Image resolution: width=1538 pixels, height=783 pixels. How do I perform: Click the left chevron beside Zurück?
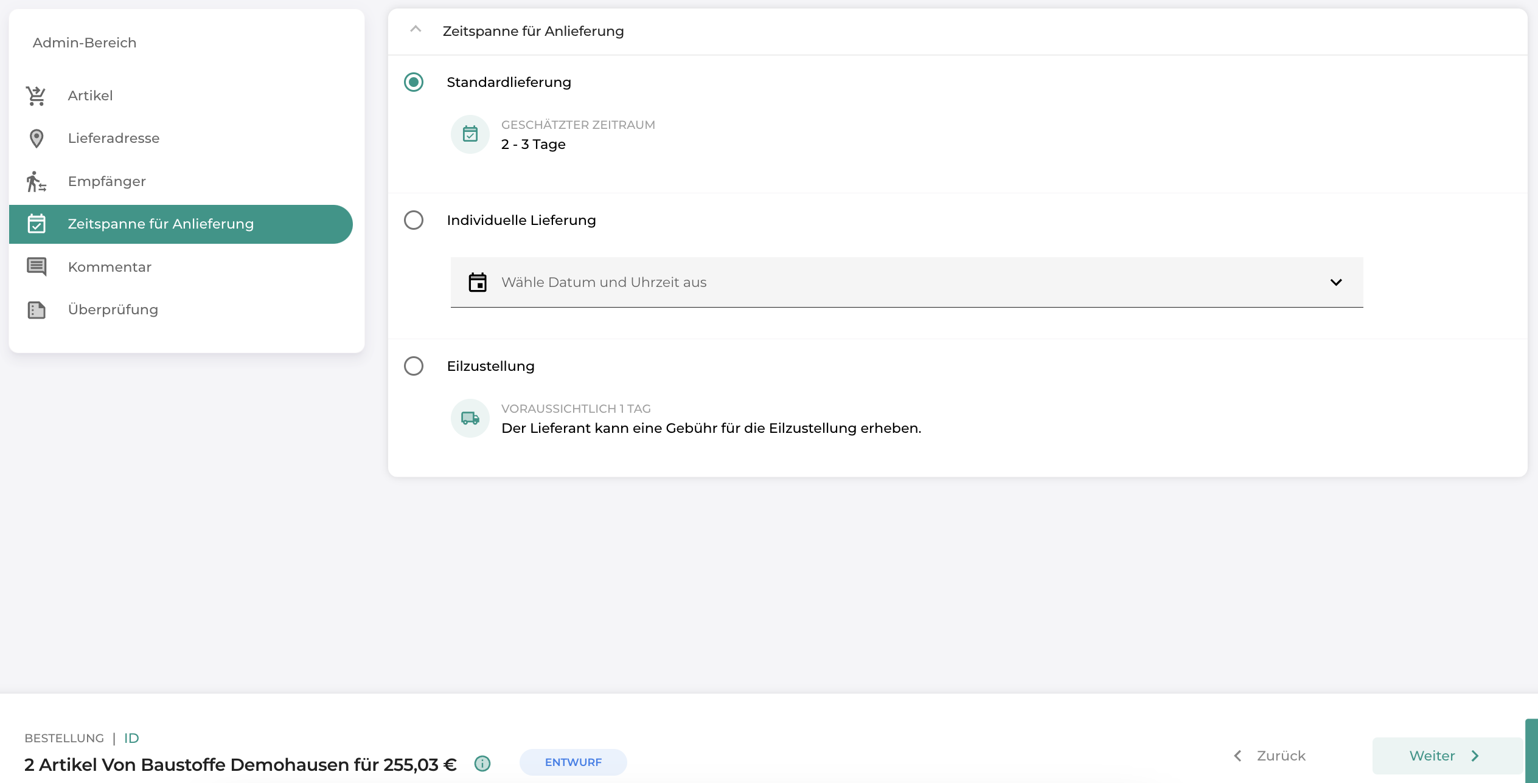(x=1237, y=756)
